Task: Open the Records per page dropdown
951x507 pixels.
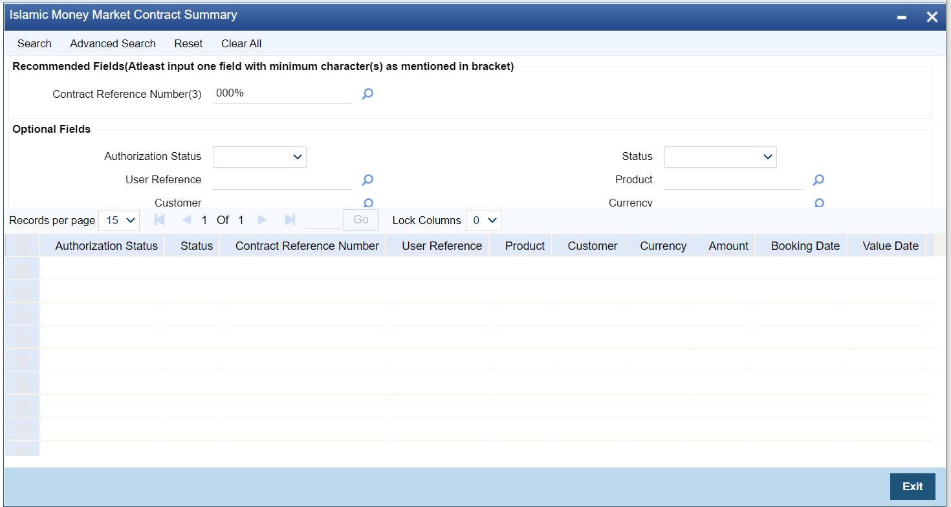Action: (x=119, y=220)
